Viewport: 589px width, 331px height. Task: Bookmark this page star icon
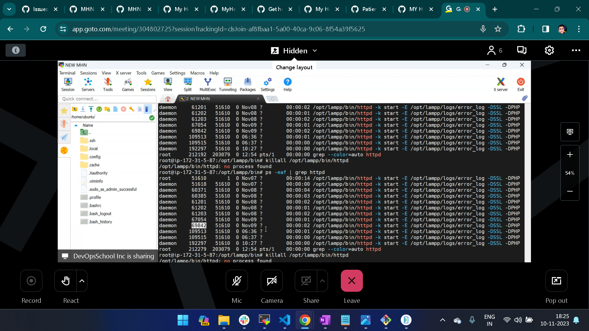(498, 29)
